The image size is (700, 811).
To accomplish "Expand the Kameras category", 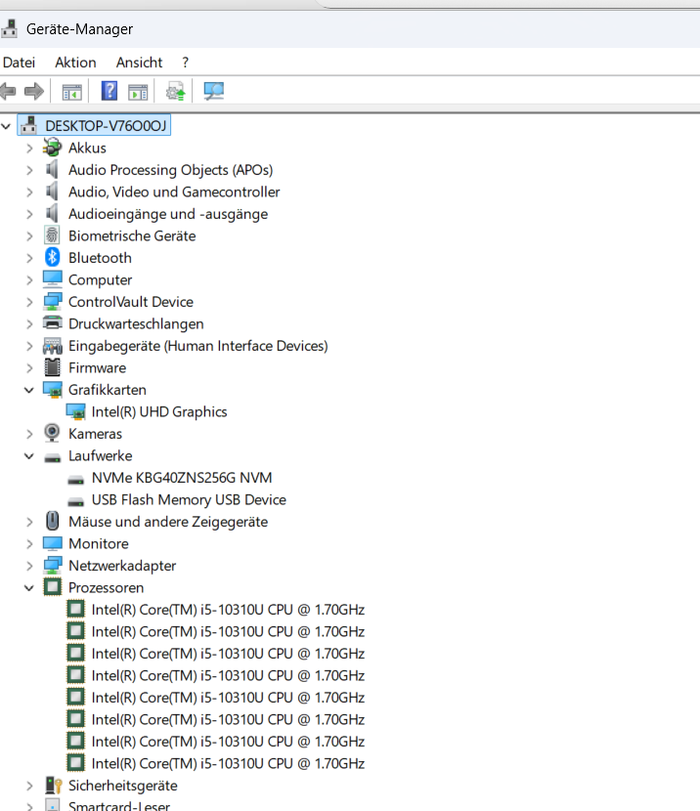I will coord(29,434).
